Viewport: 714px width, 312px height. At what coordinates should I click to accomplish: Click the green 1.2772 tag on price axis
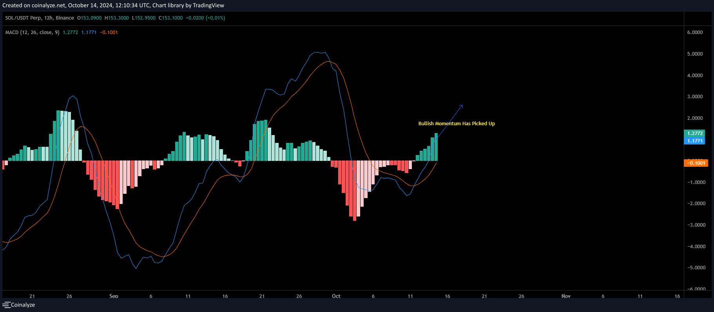pos(694,133)
